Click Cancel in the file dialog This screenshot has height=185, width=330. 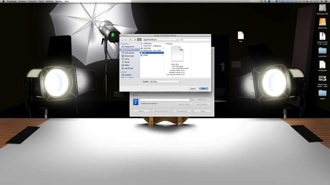click(193, 88)
